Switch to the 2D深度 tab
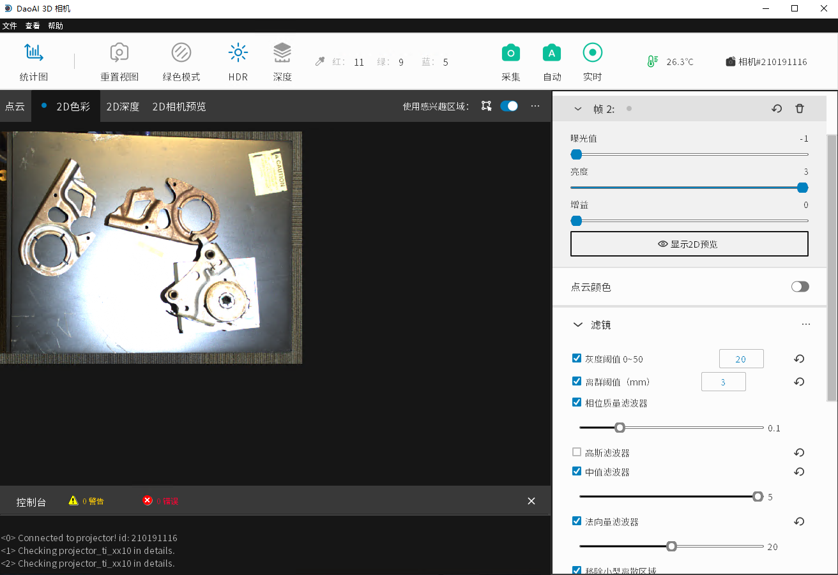Screen dimensions: 838x575 click(123, 107)
